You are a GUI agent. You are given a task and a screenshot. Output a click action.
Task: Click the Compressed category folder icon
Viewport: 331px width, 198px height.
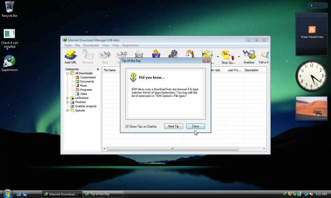click(77, 77)
